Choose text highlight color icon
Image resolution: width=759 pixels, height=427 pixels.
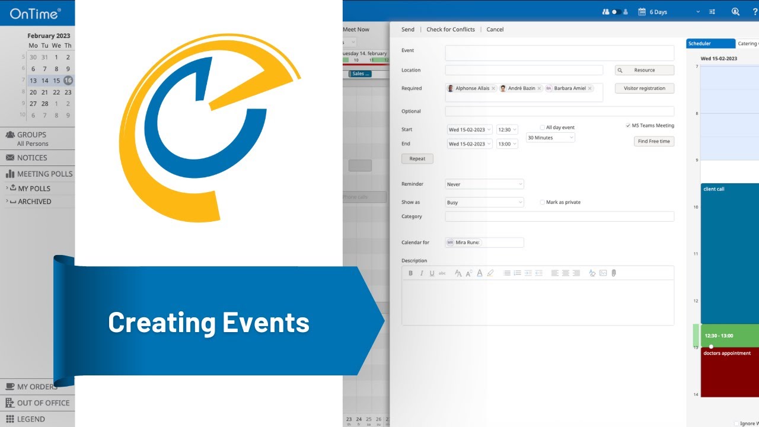[x=490, y=273]
